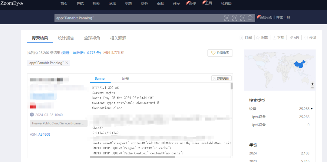Click the Server: nginx banner line

[x=104, y=93]
